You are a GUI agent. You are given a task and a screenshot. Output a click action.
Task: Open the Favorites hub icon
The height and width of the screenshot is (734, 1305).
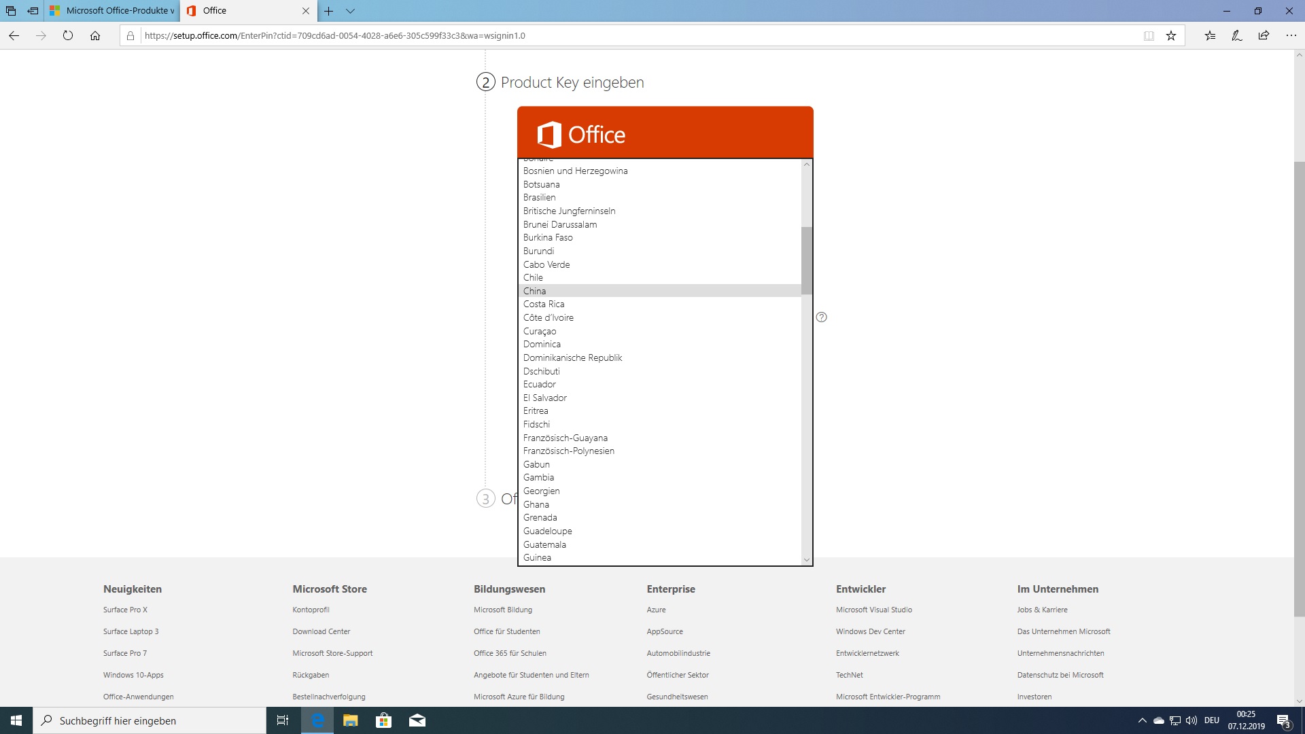click(1210, 36)
